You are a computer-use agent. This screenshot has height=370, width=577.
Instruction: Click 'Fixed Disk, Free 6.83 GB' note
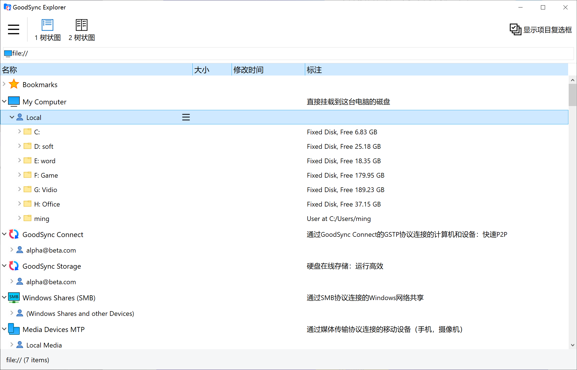click(342, 132)
